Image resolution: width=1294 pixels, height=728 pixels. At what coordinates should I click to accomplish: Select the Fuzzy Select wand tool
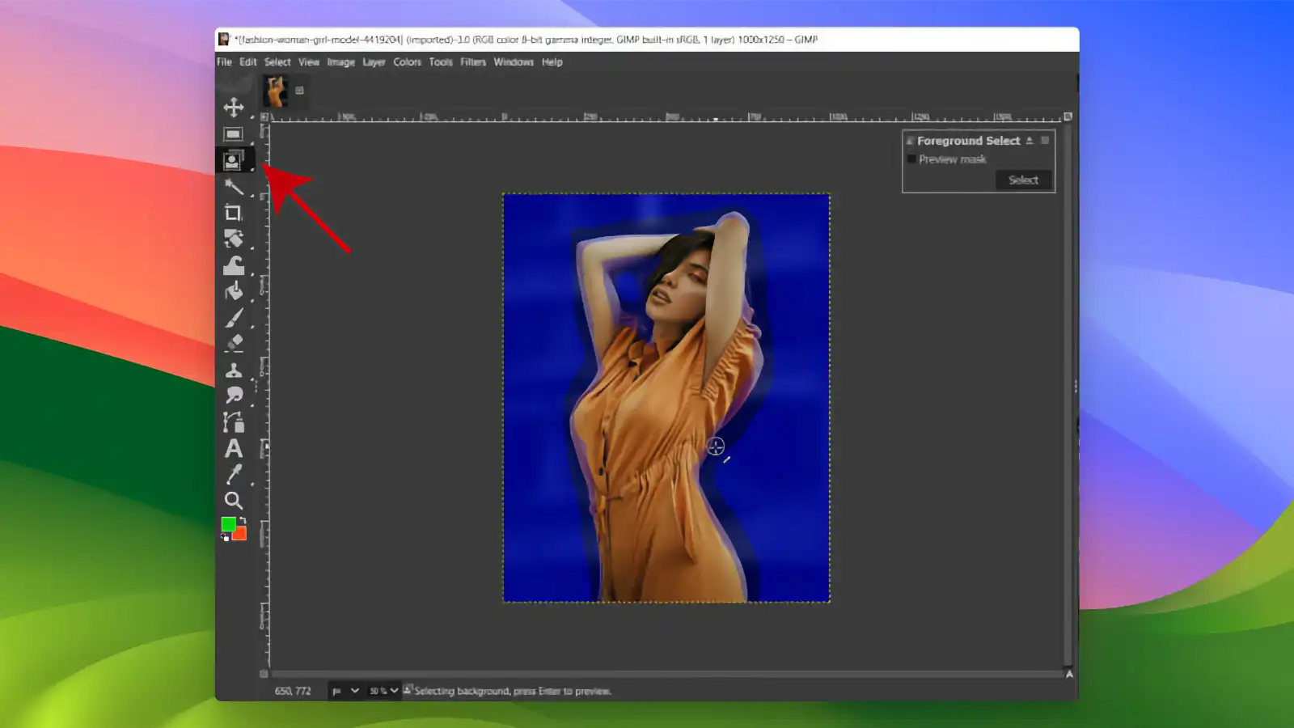[234, 188]
